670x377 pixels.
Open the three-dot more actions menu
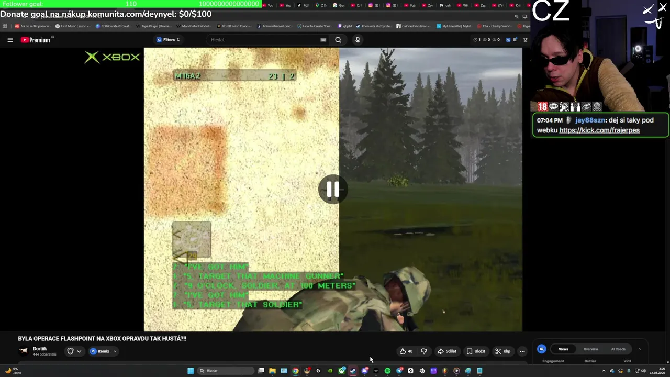522,351
